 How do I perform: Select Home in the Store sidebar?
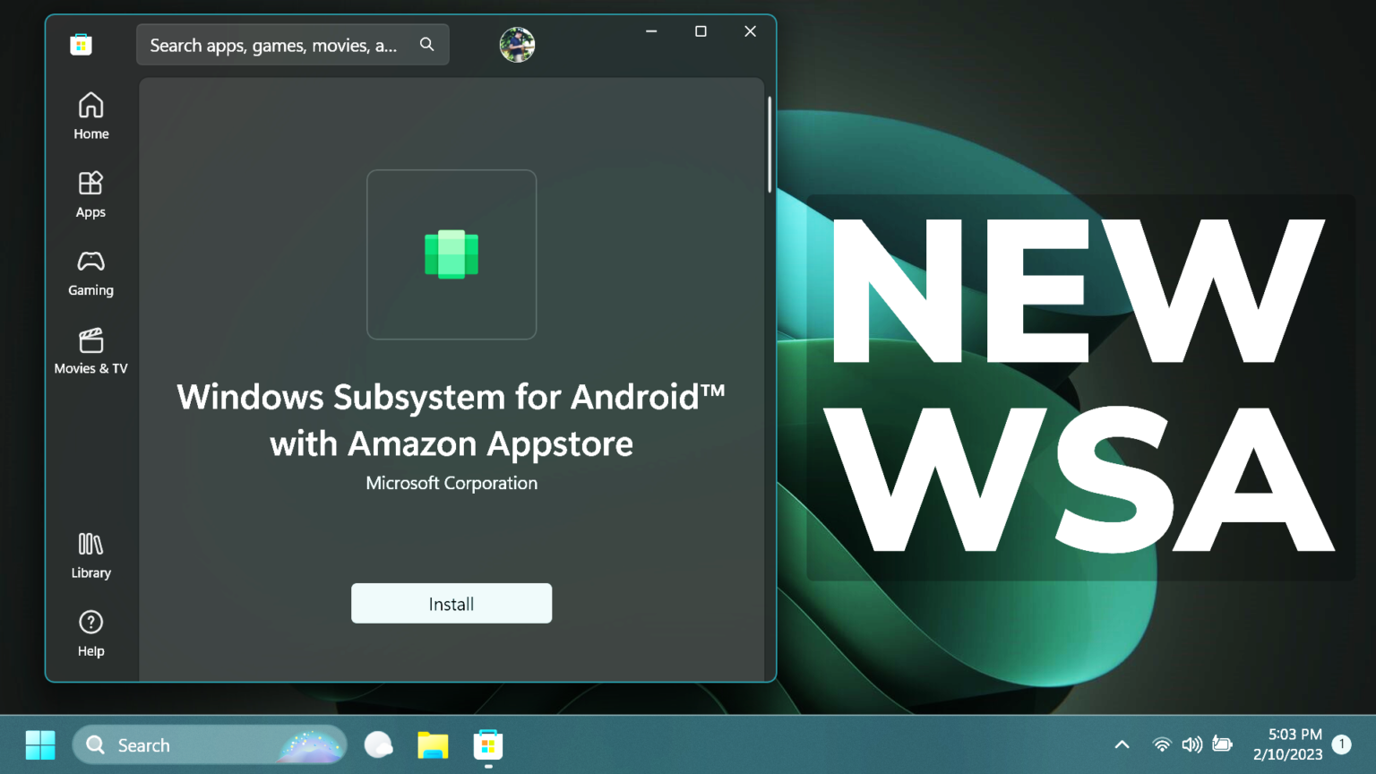90,115
